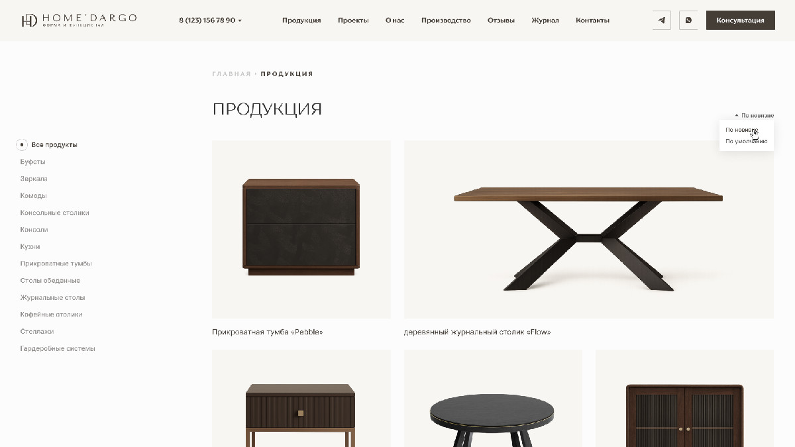This screenshot has height=447, width=795.
Task: Open the 'Производство' menu item
Action: coord(446,21)
